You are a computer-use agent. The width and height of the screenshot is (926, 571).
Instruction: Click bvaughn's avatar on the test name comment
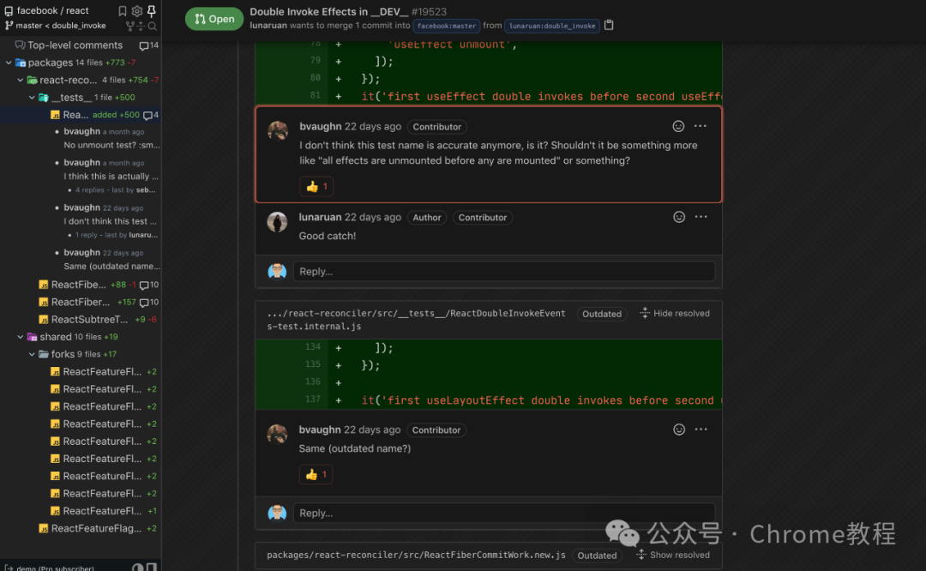[278, 130]
